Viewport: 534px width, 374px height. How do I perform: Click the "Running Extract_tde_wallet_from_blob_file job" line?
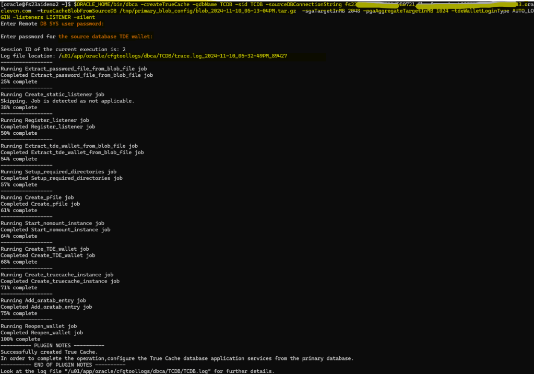click(x=69, y=146)
